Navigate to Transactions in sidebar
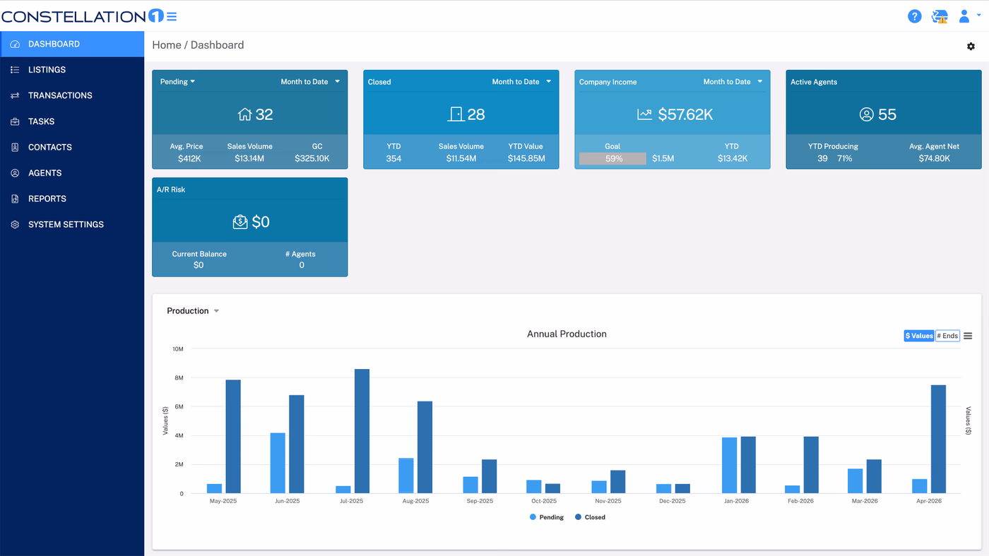This screenshot has height=556, width=989. 72,96
